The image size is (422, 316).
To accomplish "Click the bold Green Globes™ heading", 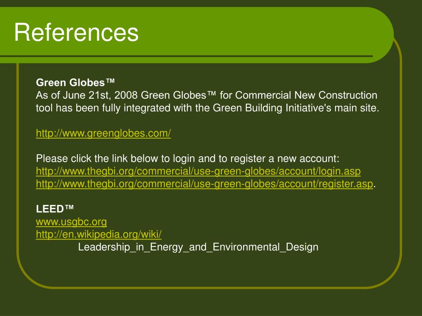I will (75, 82).
